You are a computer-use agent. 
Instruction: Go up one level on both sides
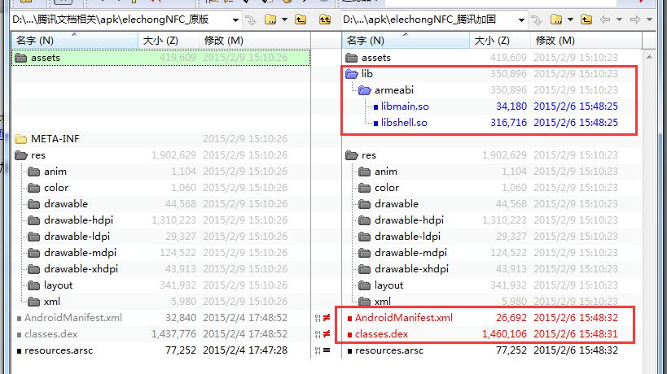coord(325,20)
